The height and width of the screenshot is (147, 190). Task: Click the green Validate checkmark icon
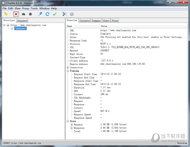tap(55, 14)
